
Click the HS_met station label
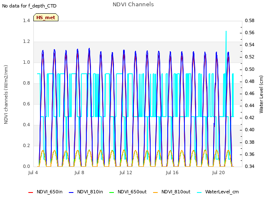pos(46,17)
